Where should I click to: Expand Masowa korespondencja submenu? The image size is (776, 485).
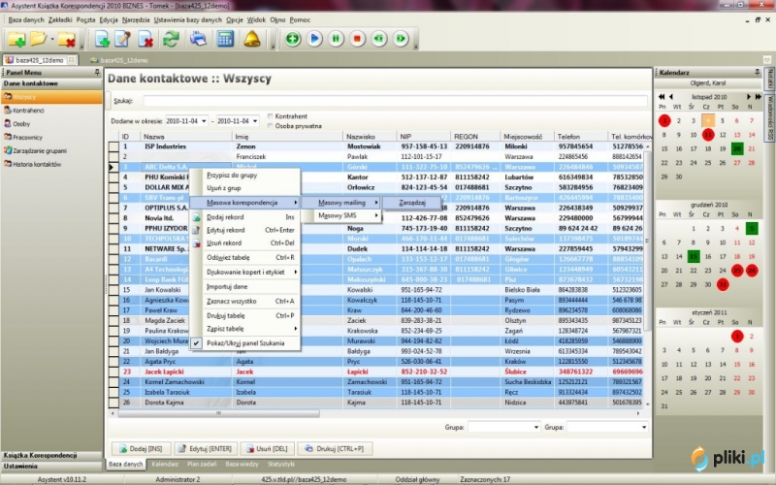(x=245, y=203)
